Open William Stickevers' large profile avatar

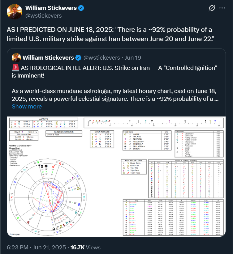[15, 12]
